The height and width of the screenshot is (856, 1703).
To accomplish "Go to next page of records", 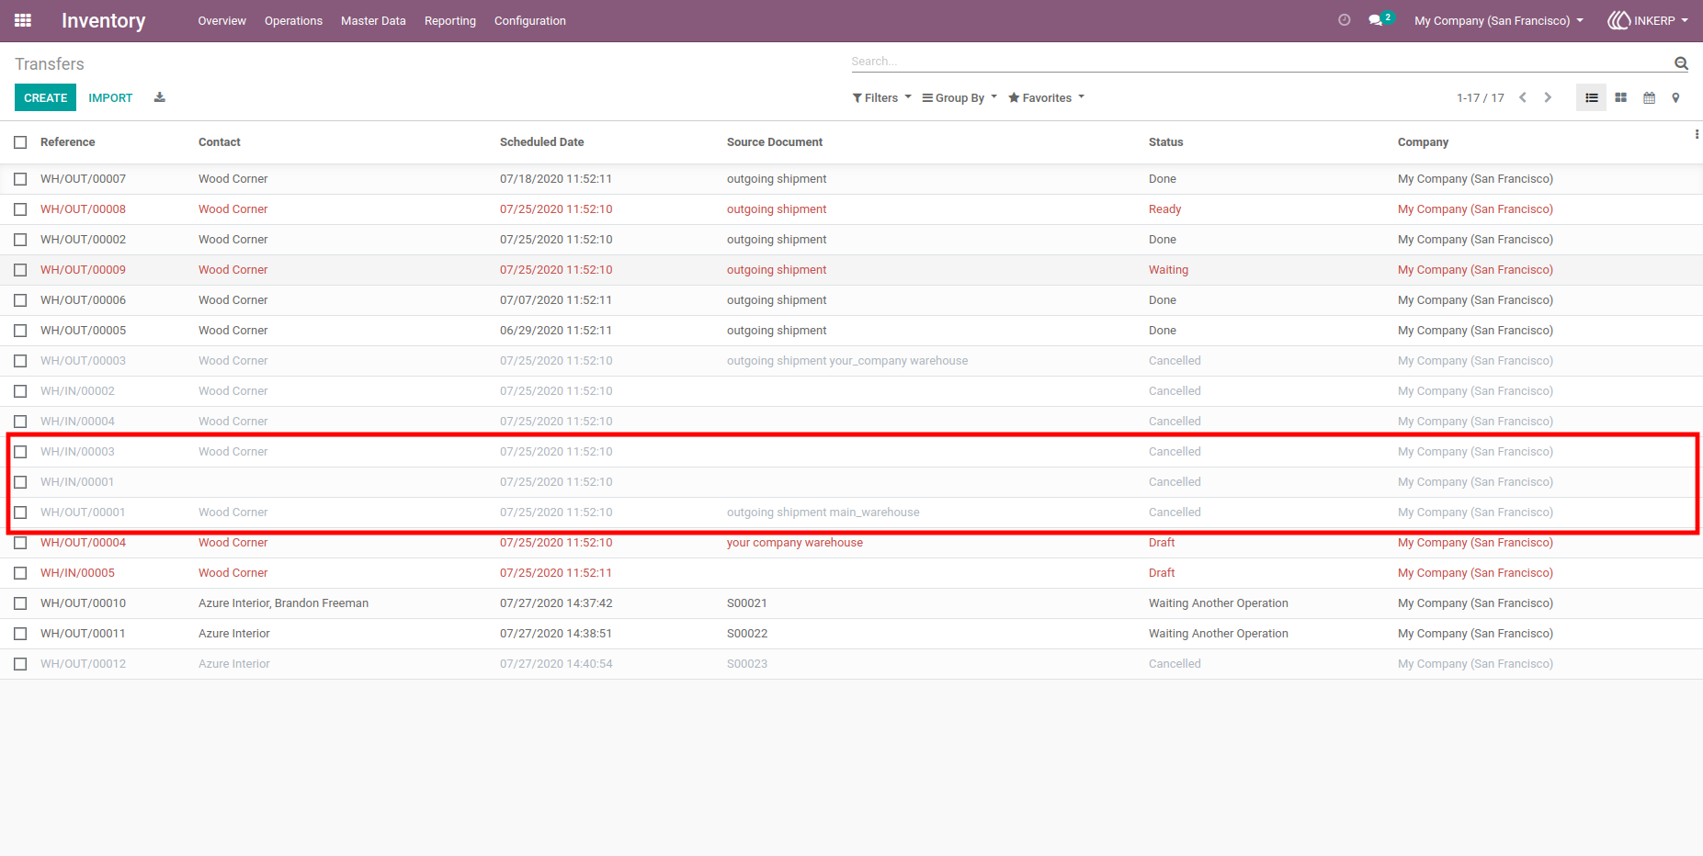I will (x=1548, y=97).
